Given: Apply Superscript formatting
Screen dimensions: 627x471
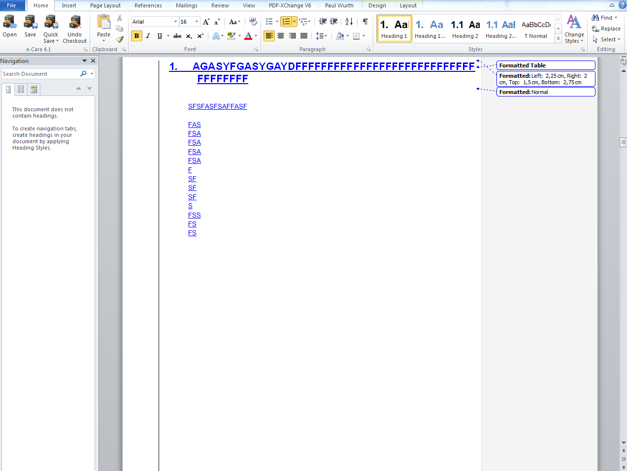Looking at the screenshot, I should click(200, 36).
